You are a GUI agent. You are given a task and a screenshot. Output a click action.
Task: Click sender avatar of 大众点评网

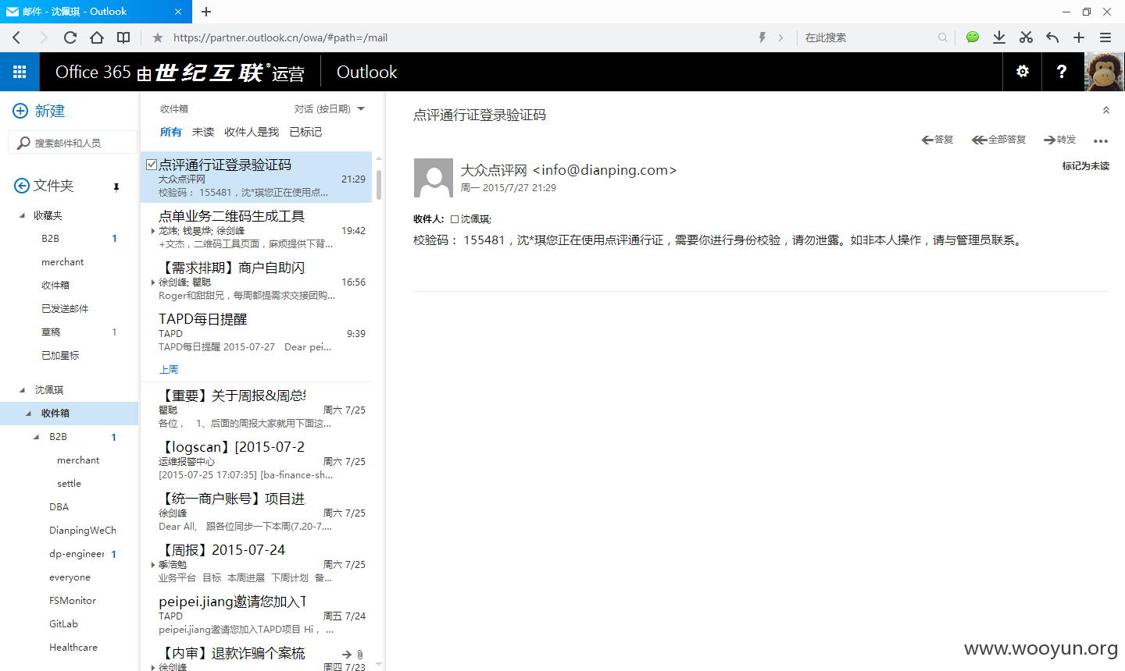point(433,178)
